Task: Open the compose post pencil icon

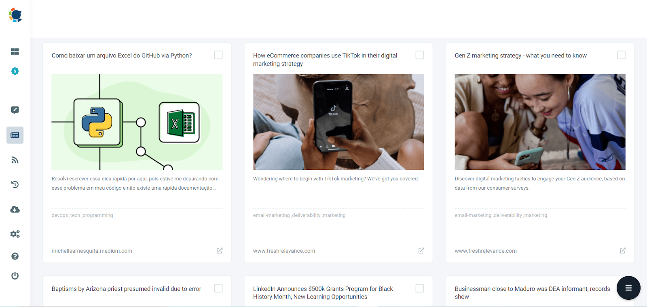Action: (15, 110)
